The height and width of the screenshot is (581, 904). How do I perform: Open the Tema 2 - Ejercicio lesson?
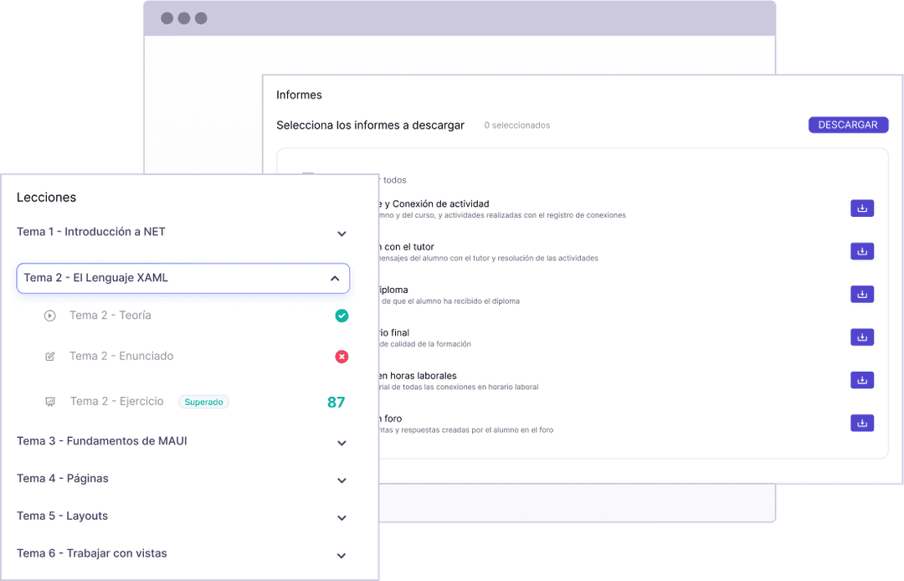[116, 402]
